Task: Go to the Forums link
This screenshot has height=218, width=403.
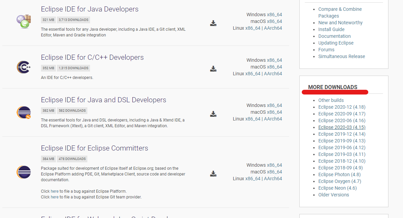Action: point(326,50)
